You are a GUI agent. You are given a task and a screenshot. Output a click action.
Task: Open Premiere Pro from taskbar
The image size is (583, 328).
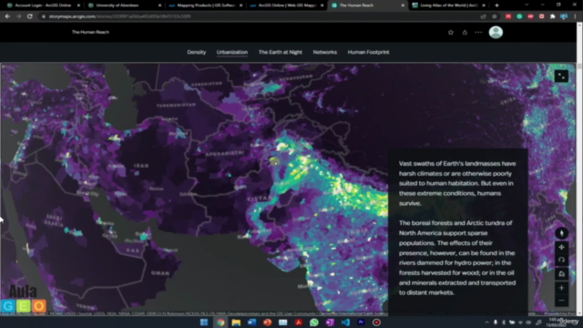coord(361,322)
